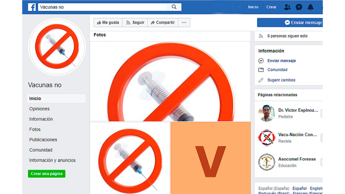Go to Inicio in top navigation
The height and width of the screenshot is (194, 345).
point(253,7)
